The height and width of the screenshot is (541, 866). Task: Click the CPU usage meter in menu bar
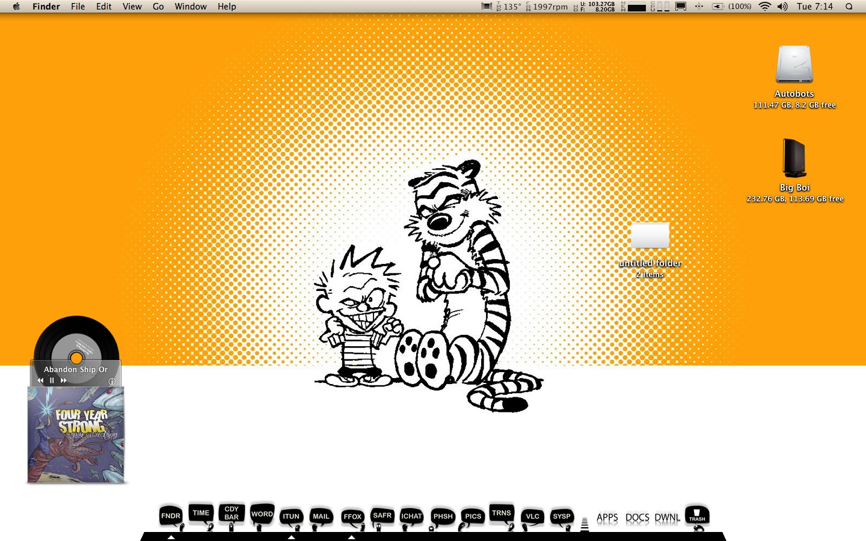[x=660, y=7]
